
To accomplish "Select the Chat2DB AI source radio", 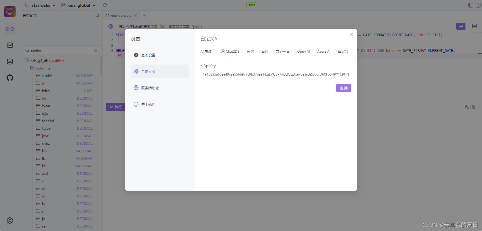I will (x=223, y=51).
